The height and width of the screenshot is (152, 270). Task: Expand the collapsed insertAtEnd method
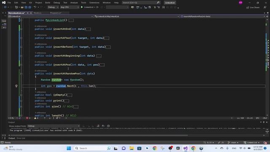click(x=22, y=29)
